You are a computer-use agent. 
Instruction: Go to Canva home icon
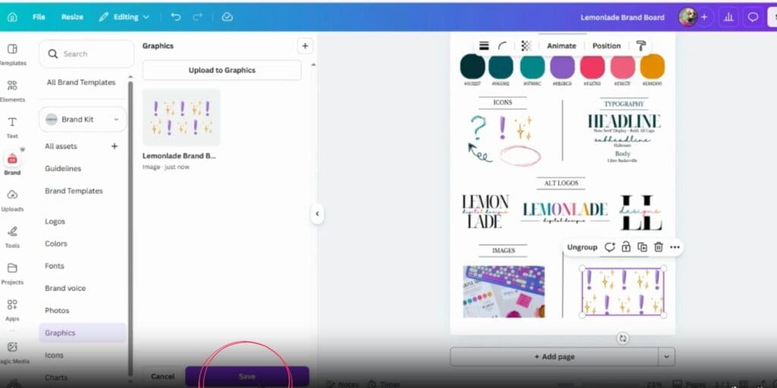tap(12, 17)
